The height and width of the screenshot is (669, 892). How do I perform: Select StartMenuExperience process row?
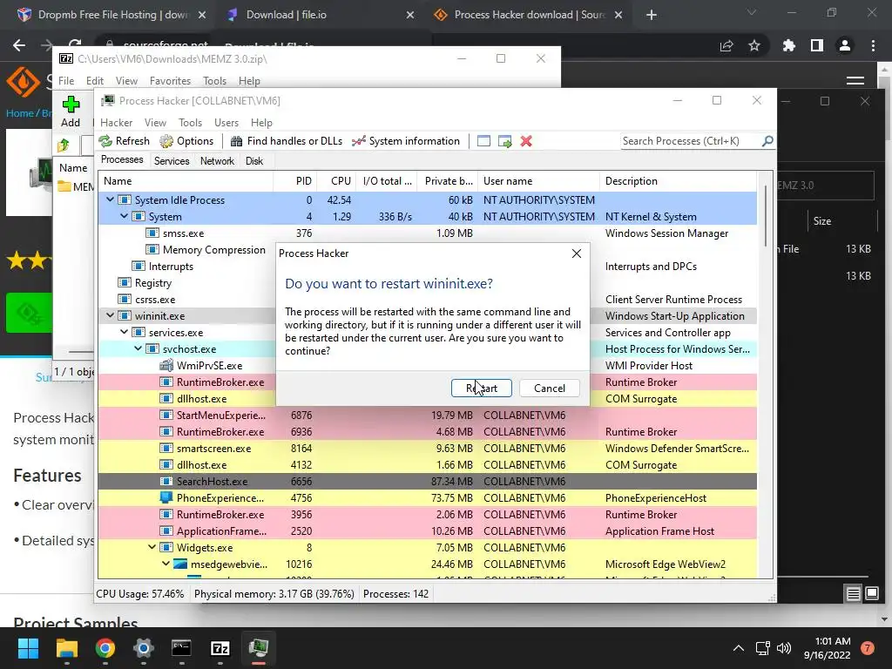coord(427,416)
